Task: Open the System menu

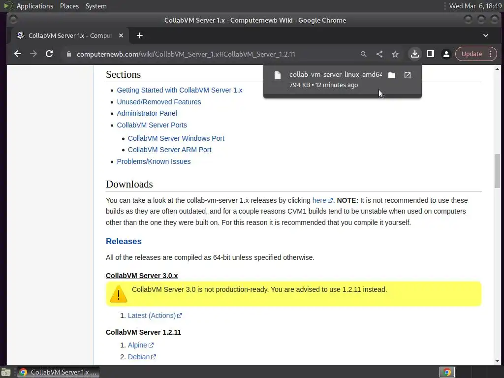Action: [x=96, y=6]
